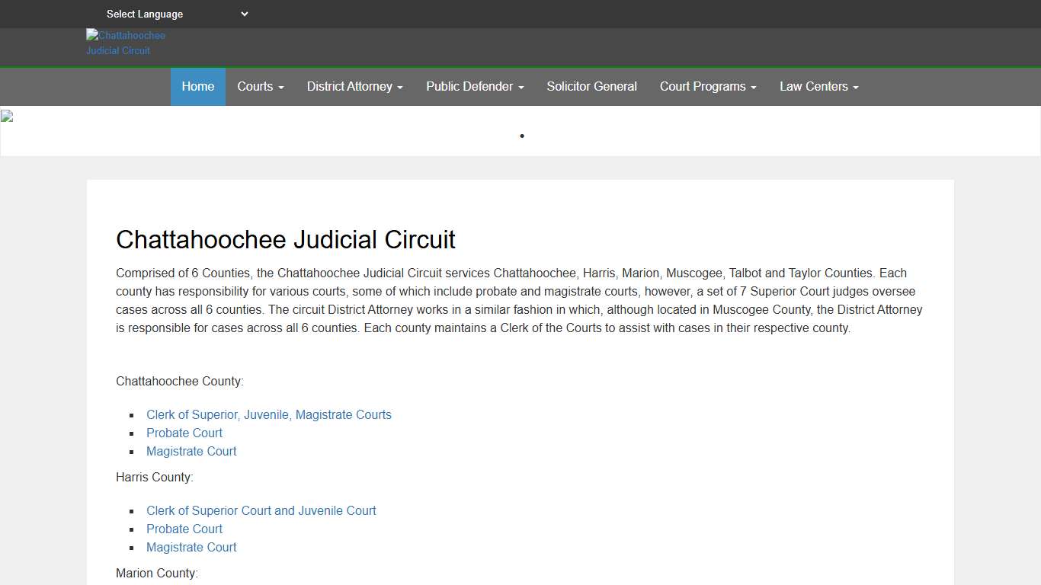Click the Solicitor General menu item

click(x=591, y=87)
